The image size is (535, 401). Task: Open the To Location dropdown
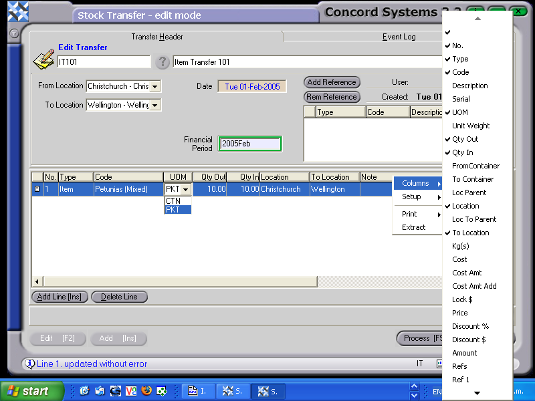click(x=155, y=105)
